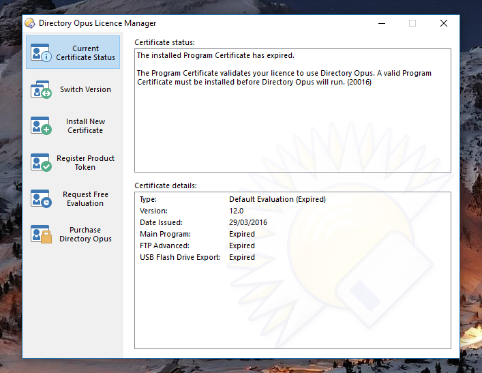Open the 'Switch Version' text label
The width and height of the screenshot is (482, 373).
(x=85, y=89)
